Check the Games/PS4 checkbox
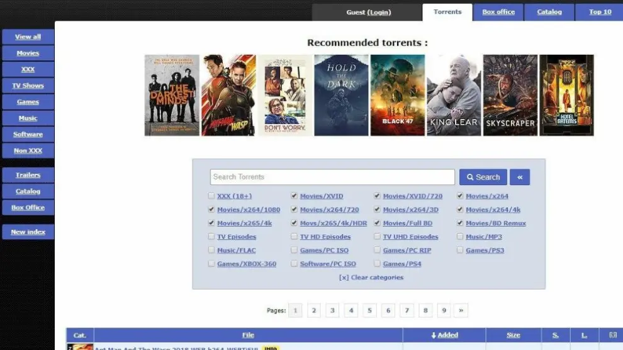 click(378, 264)
